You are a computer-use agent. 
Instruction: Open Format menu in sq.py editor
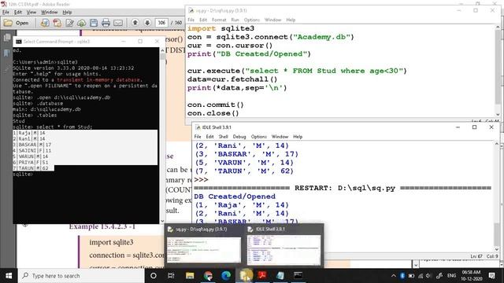click(x=219, y=20)
